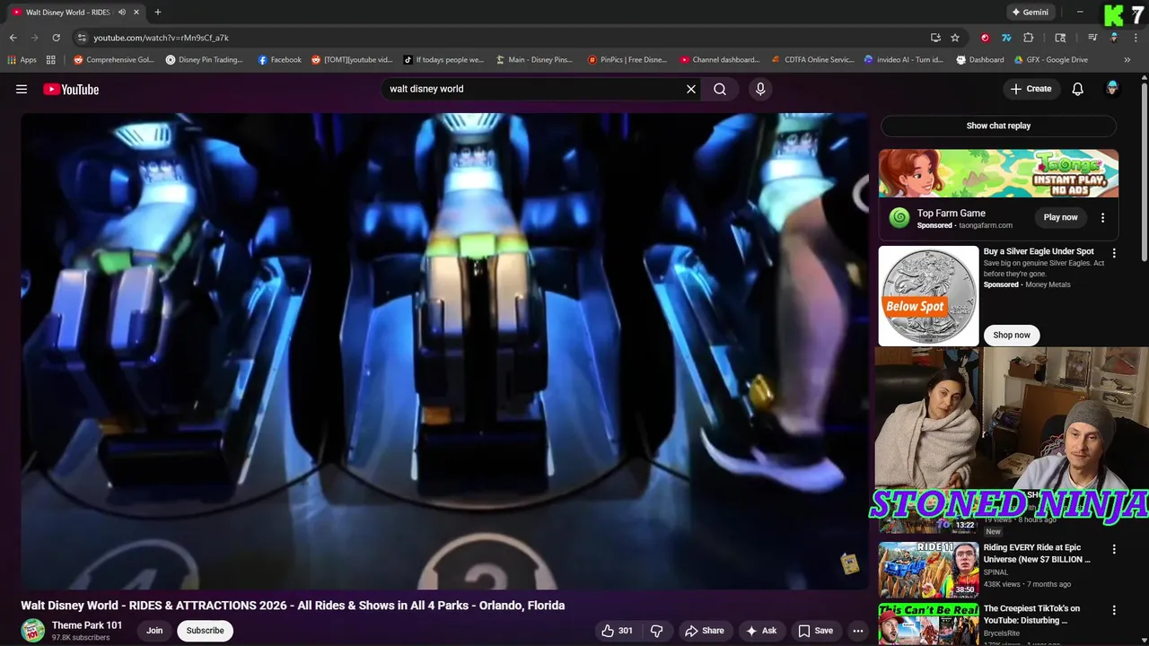Open Creepiest TikTok's video title
Viewport: 1149px width, 646px height.
pyautogui.click(x=1031, y=615)
